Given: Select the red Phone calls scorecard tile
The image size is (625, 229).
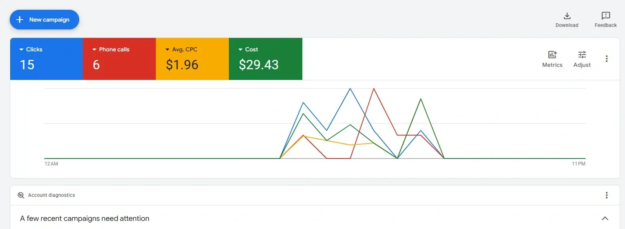Looking at the screenshot, I should [119, 59].
